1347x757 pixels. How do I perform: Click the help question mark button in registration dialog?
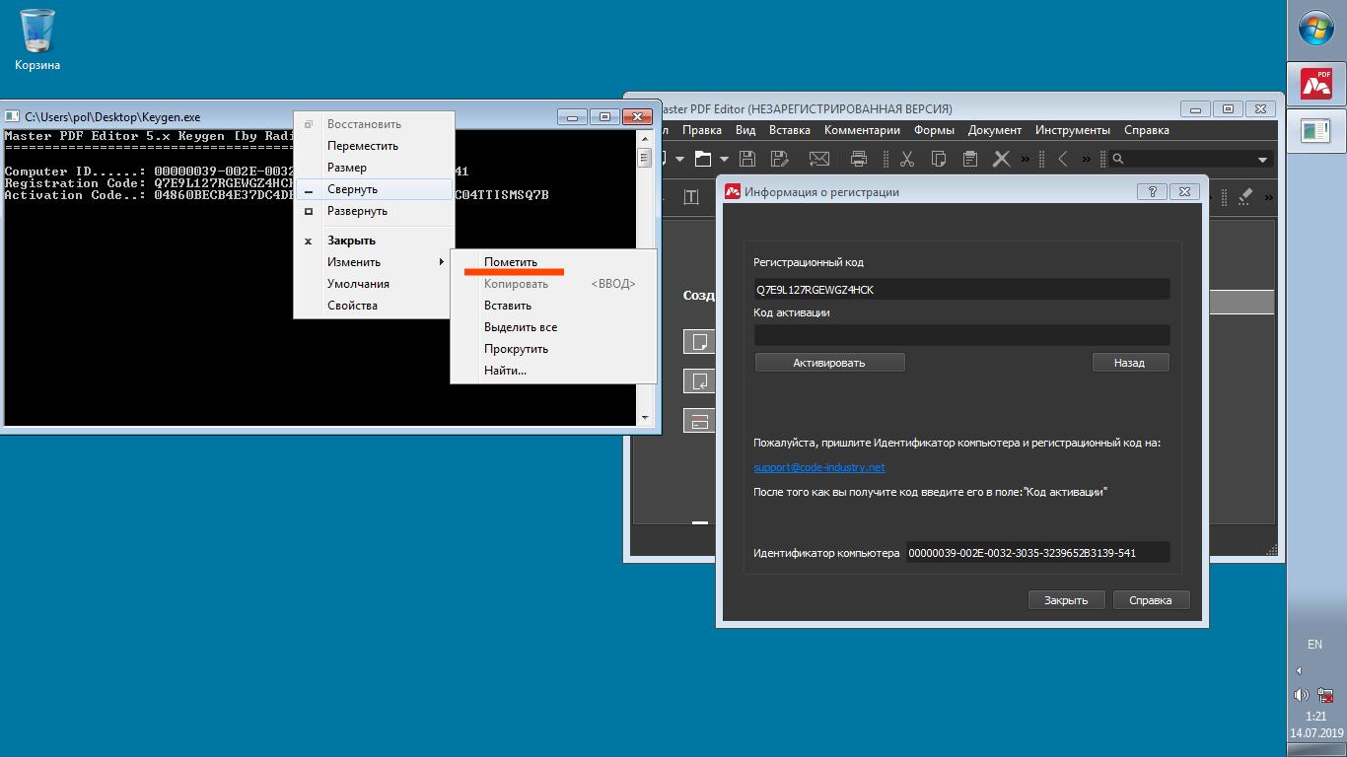(x=1153, y=192)
